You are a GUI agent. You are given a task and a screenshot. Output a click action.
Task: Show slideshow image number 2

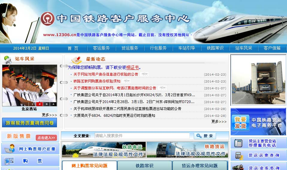pyautogui.click(x=39, y=104)
